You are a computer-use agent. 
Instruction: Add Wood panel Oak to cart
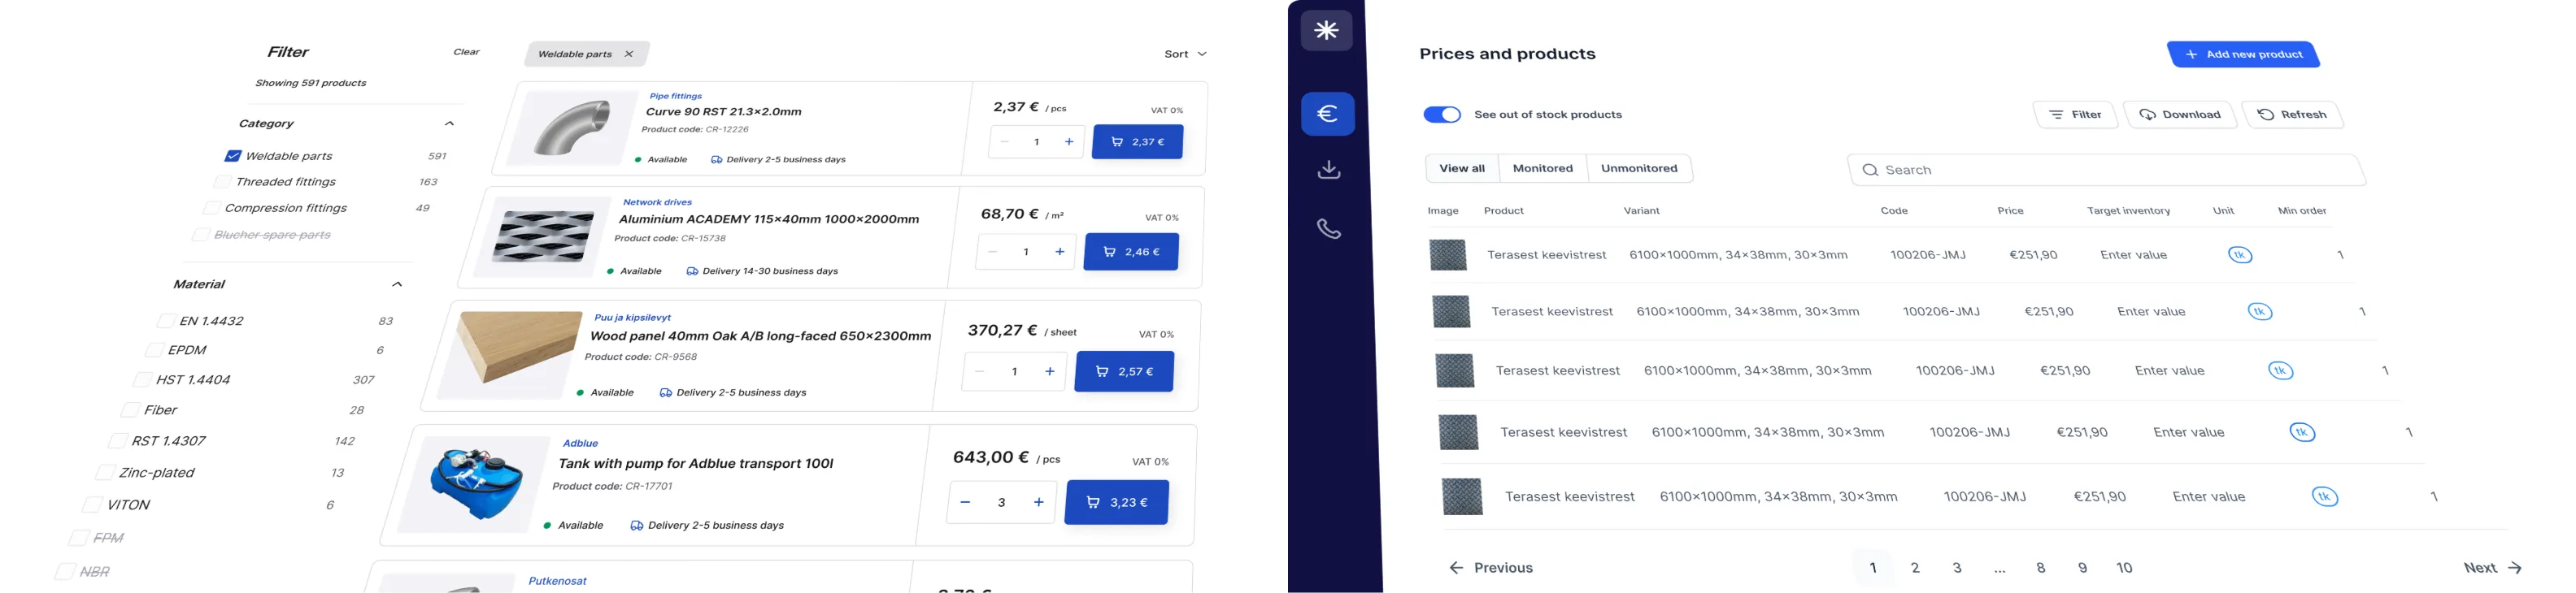tap(1124, 371)
